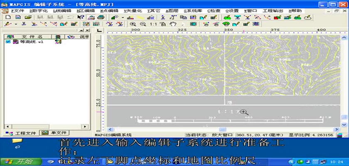Open the L线编辑 menu

pos(62,11)
